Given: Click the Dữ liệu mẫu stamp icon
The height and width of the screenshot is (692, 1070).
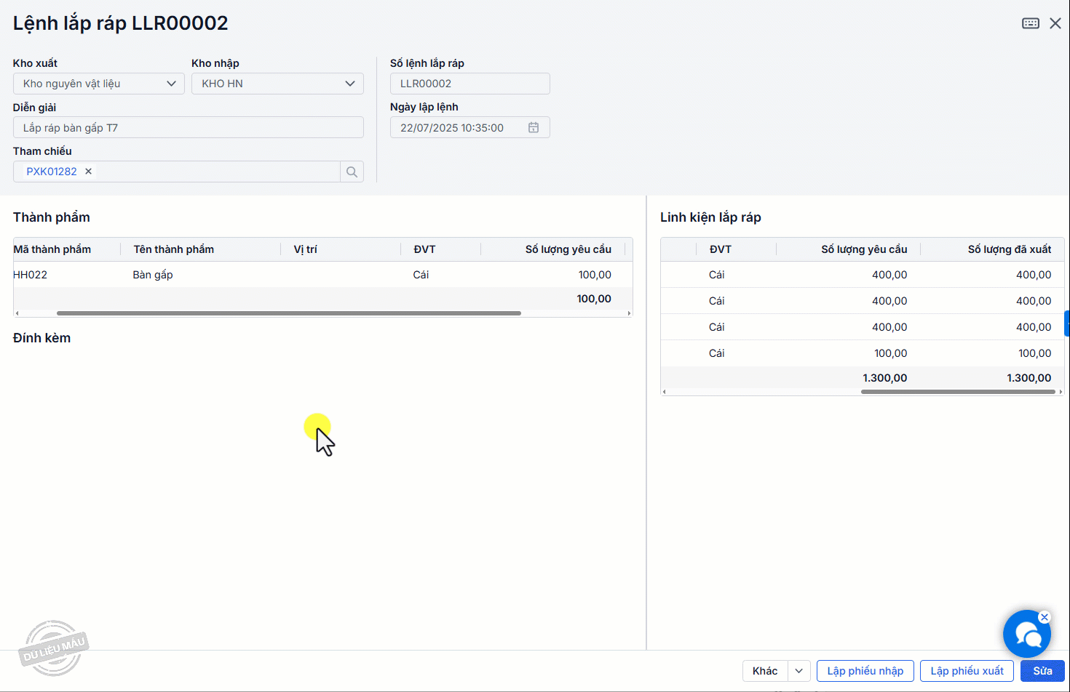Looking at the screenshot, I should (53, 647).
